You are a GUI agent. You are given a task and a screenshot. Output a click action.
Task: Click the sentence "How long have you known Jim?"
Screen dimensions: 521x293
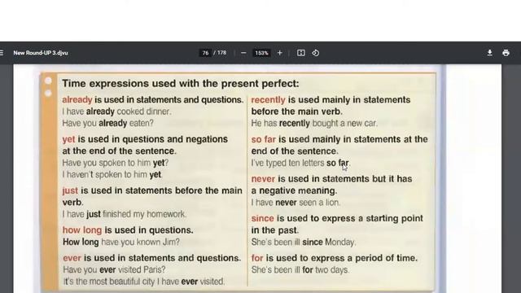pos(121,243)
